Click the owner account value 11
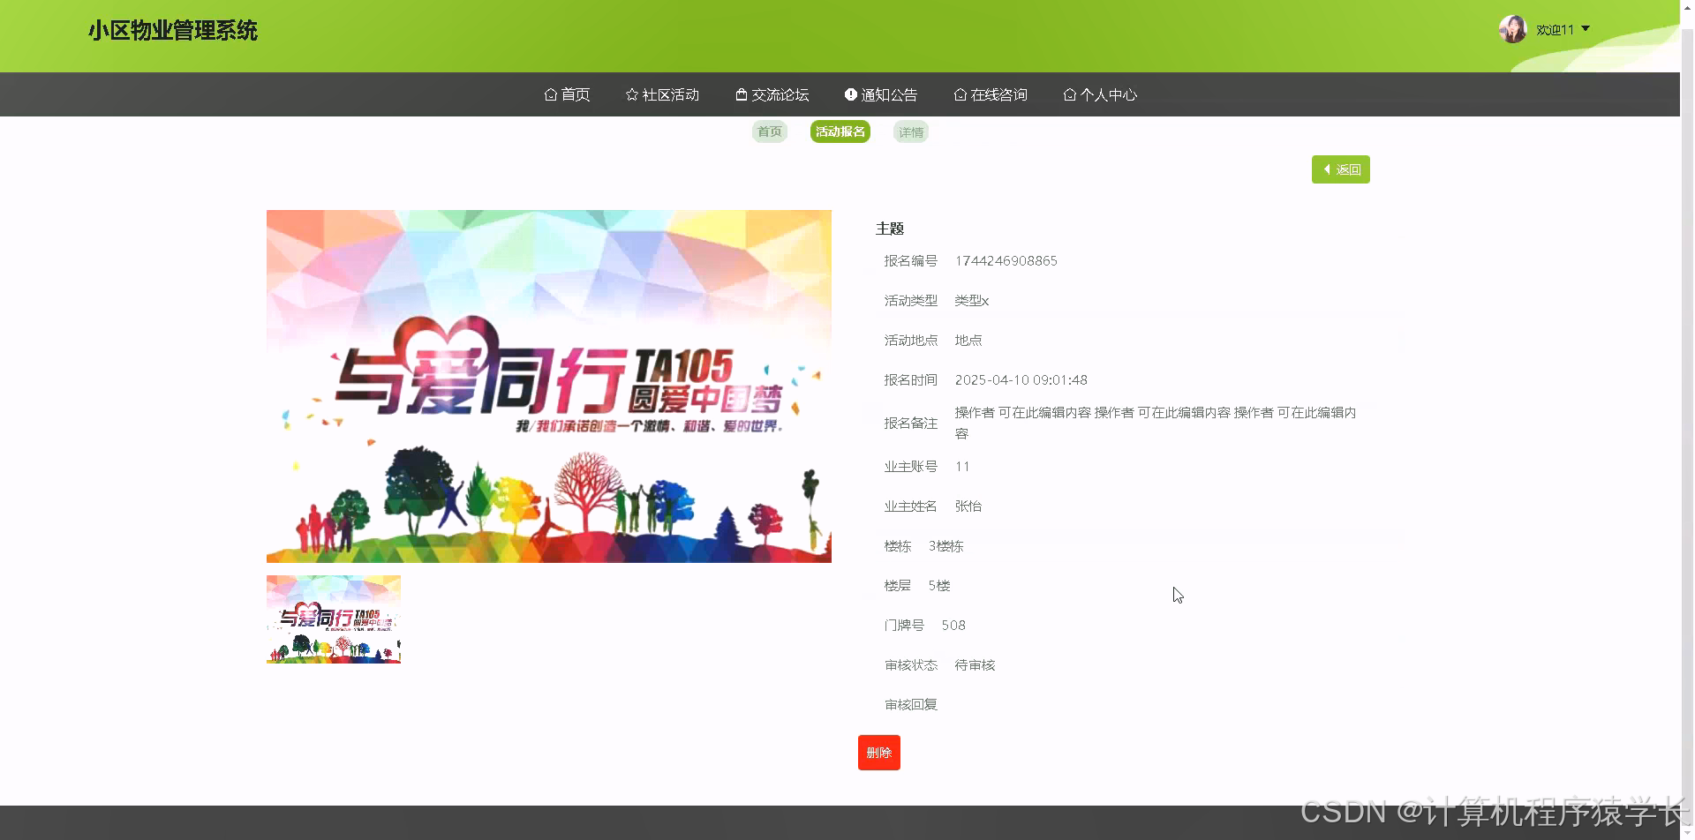Viewport: 1695px width, 840px height. pyautogui.click(x=962, y=467)
